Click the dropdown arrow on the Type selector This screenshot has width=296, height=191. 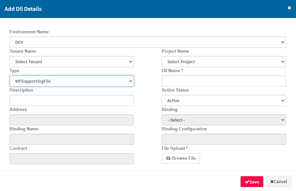pos(130,81)
